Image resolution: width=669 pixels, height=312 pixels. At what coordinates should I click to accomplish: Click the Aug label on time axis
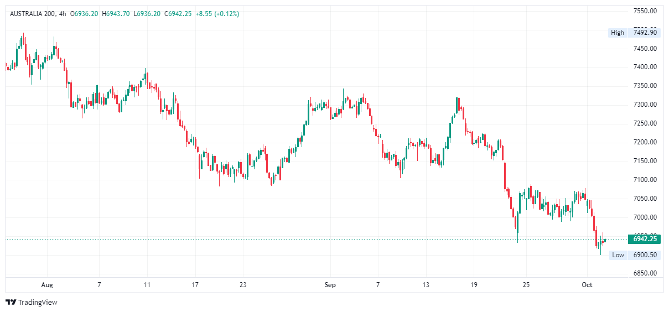pos(47,285)
